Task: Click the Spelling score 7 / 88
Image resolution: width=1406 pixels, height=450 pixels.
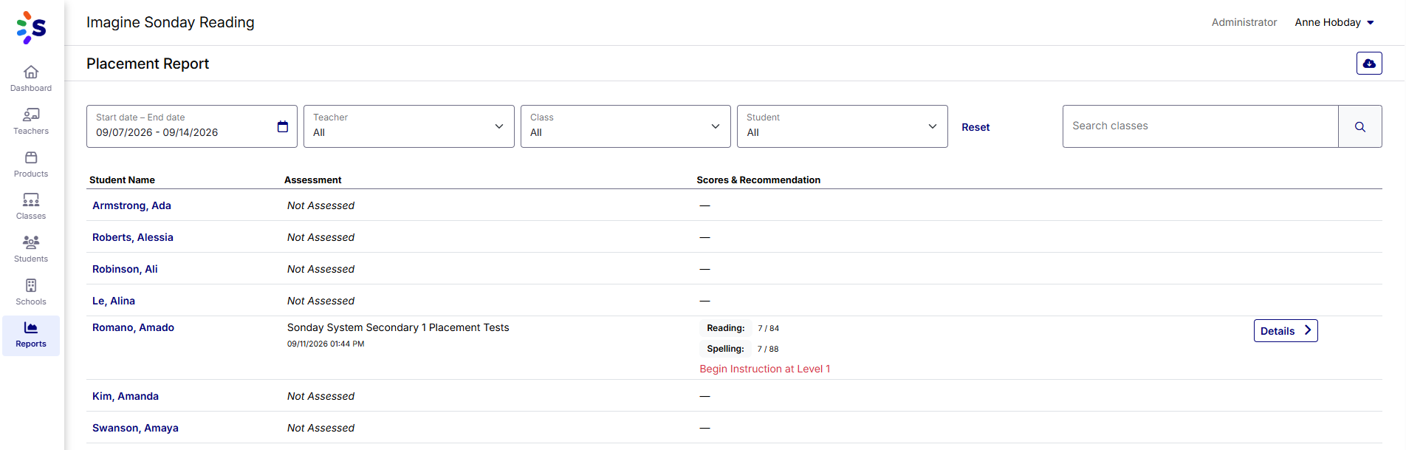Action: pos(768,349)
